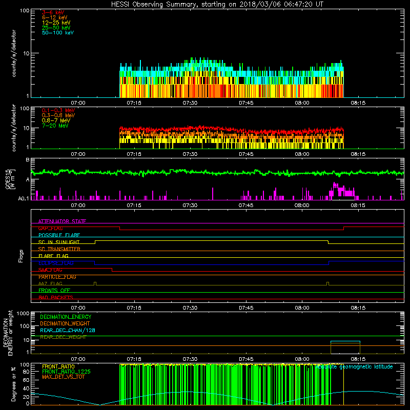Screen dimensions: 410x410
Task: Click the Degrees or % axis title
Action: pyautogui.click(x=13, y=384)
